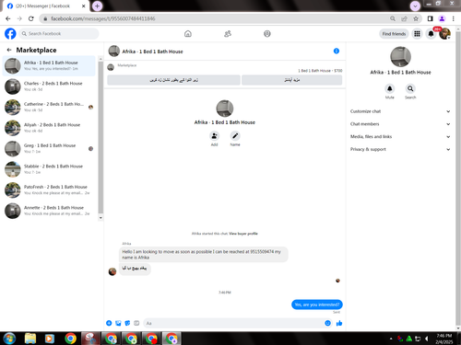Click the chat list scrollbar up arrow
The height and width of the screenshot is (345, 461).
(100, 59)
